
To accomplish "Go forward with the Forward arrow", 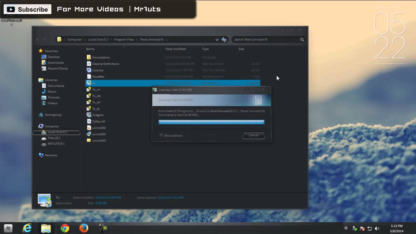I will pyautogui.click(x=45, y=40).
